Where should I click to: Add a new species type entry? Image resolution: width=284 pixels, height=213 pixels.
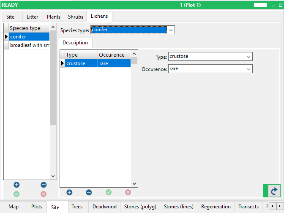coord(16,185)
